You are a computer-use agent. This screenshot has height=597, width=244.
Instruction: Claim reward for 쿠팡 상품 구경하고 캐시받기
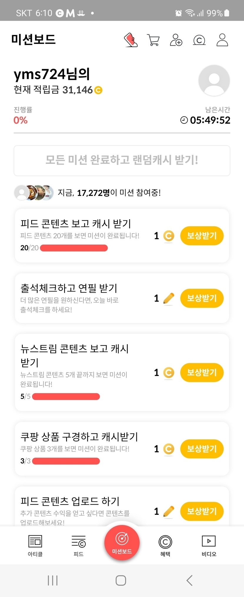point(202,449)
